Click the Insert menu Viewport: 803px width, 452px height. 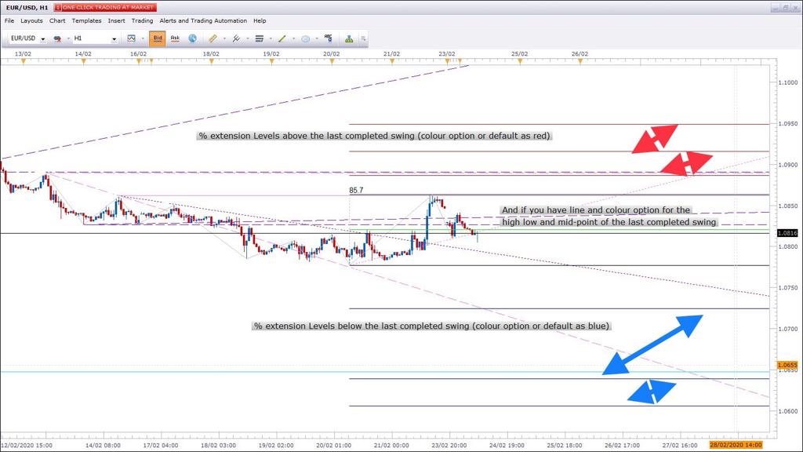click(x=116, y=21)
